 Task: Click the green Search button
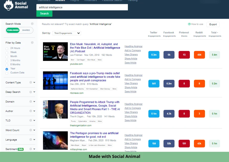coord(44,14)
